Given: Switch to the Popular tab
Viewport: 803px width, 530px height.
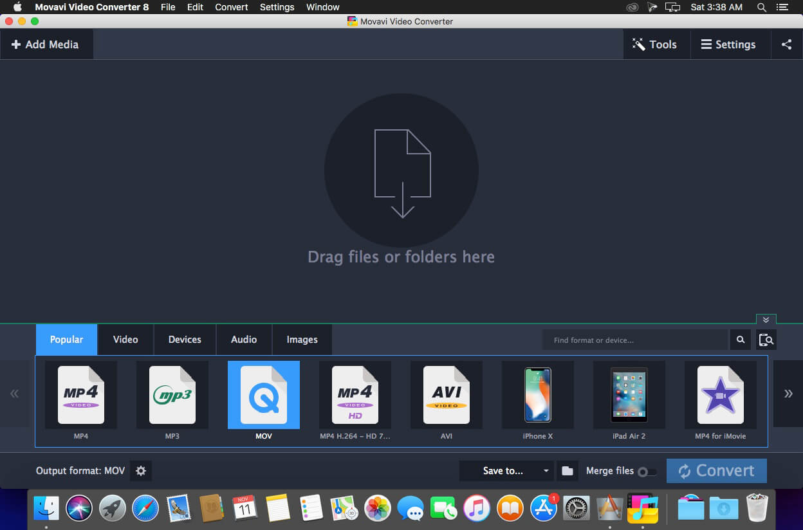Looking at the screenshot, I should point(67,340).
